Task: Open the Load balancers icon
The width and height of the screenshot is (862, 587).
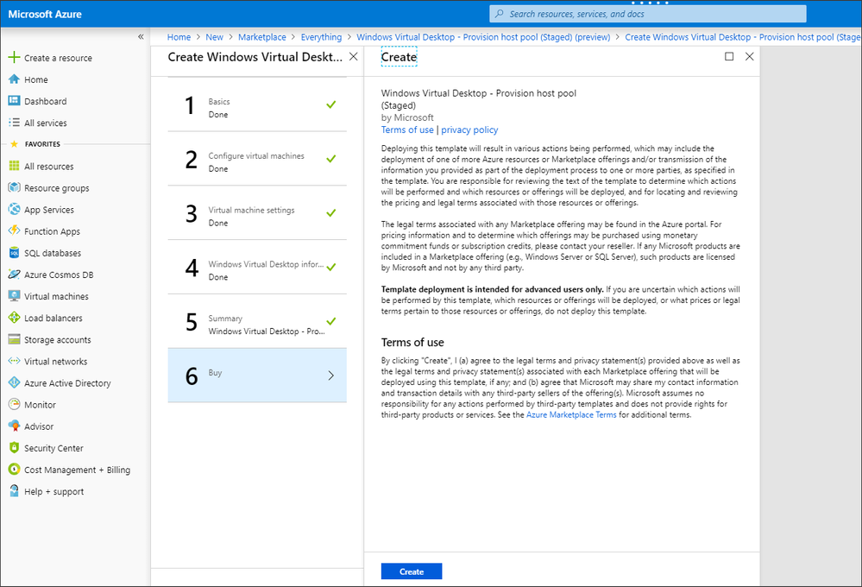Action: [14, 318]
